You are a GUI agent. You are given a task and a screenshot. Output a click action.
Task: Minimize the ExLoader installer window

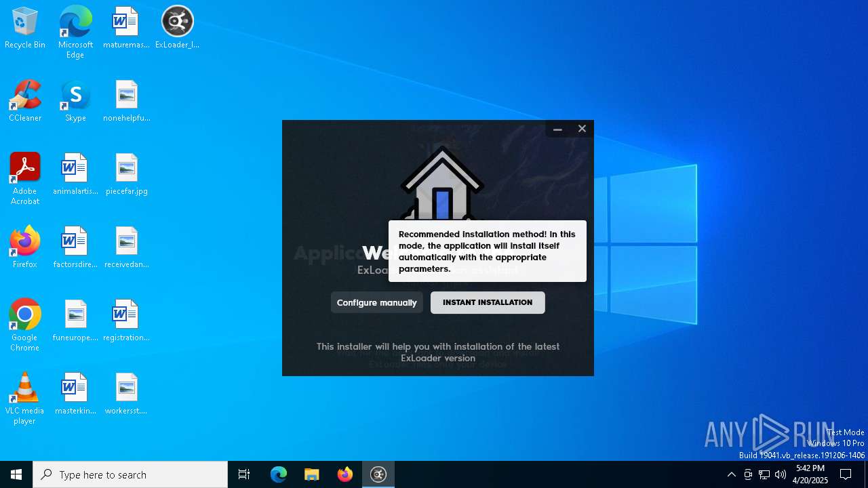coord(557,129)
